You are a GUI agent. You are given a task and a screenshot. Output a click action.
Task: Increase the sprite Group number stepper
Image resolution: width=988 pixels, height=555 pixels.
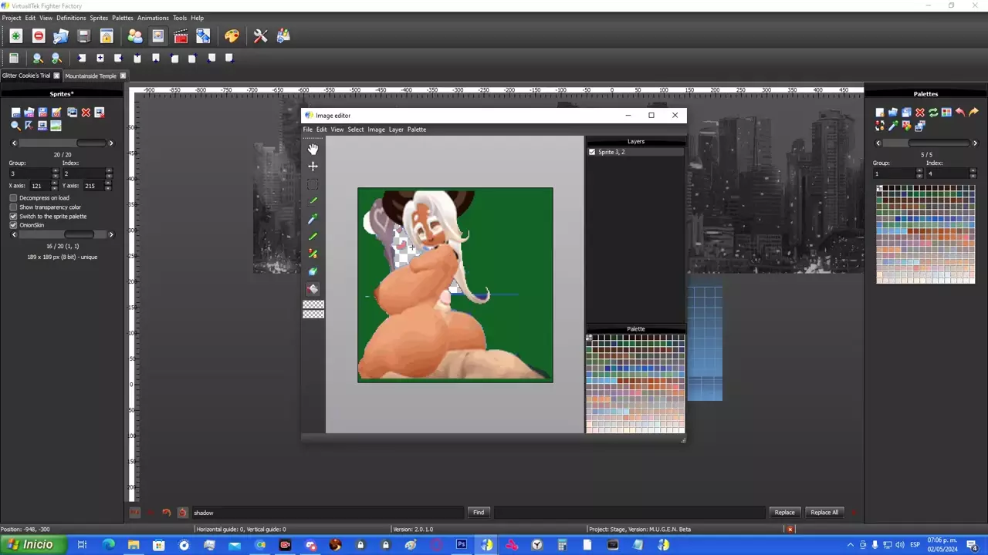point(55,171)
